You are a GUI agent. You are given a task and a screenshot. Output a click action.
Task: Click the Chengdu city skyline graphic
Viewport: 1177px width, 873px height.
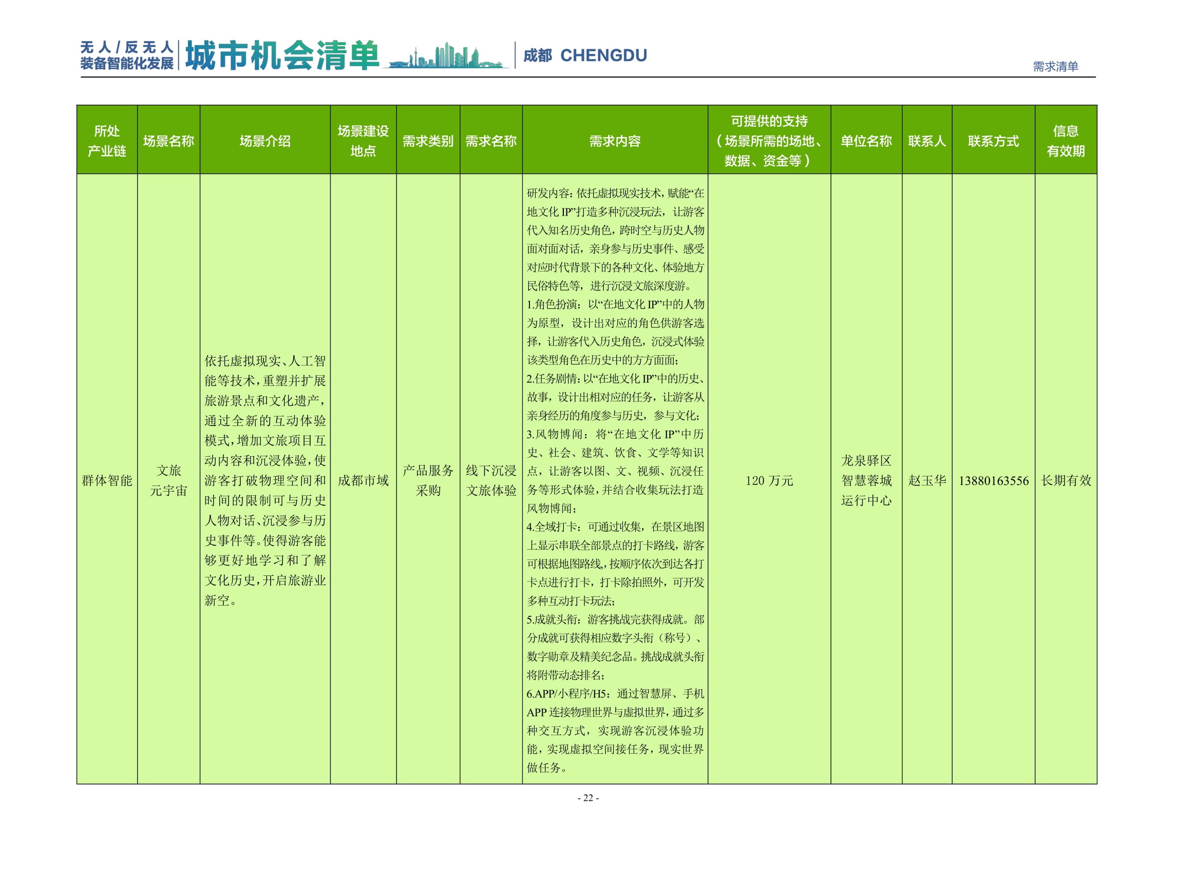(447, 54)
